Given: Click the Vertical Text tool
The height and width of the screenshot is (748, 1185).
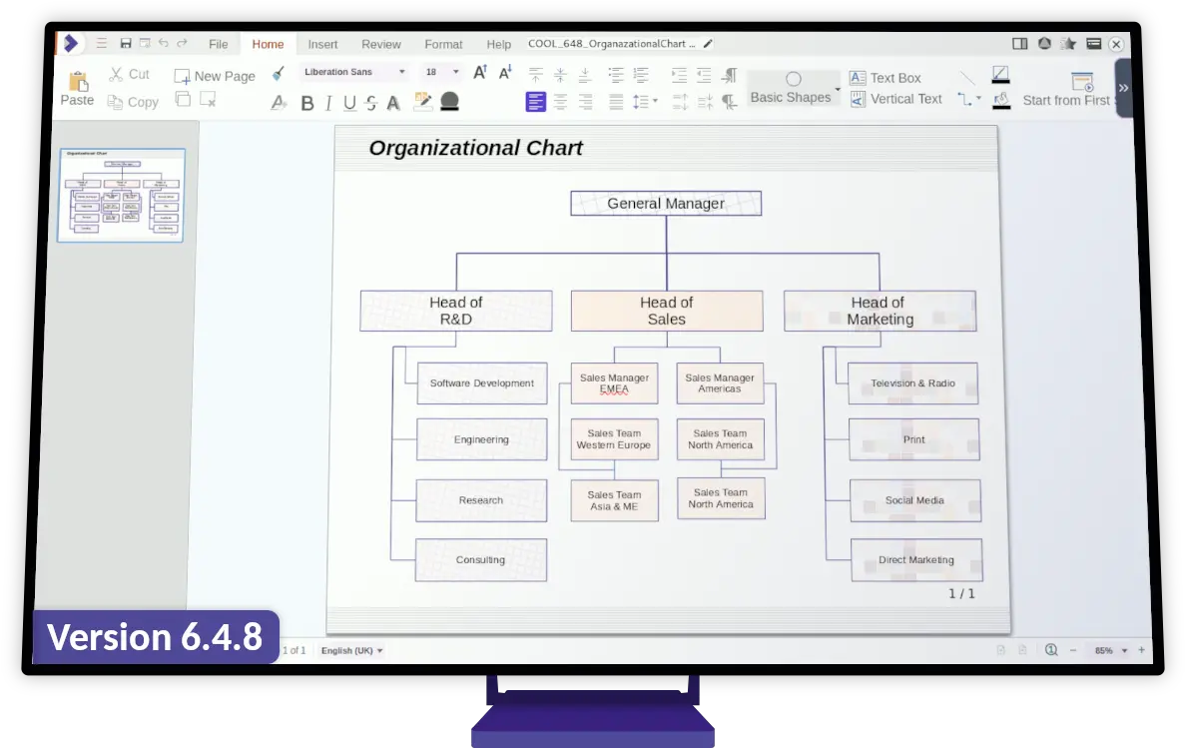Looking at the screenshot, I should [895, 99].
